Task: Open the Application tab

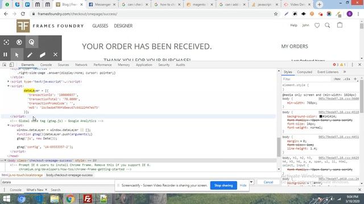Action: (x=144, y=65)
